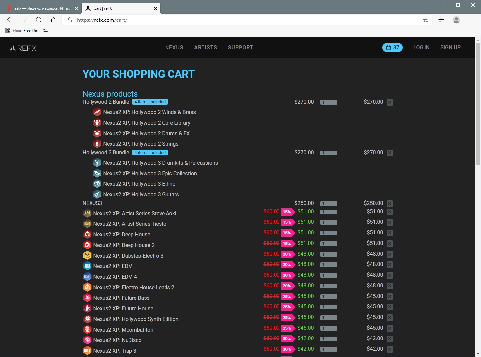Screen dimensions: 481x357
Task: Click the Artist Series Tiësto icon
Action: tap(87, 224)
